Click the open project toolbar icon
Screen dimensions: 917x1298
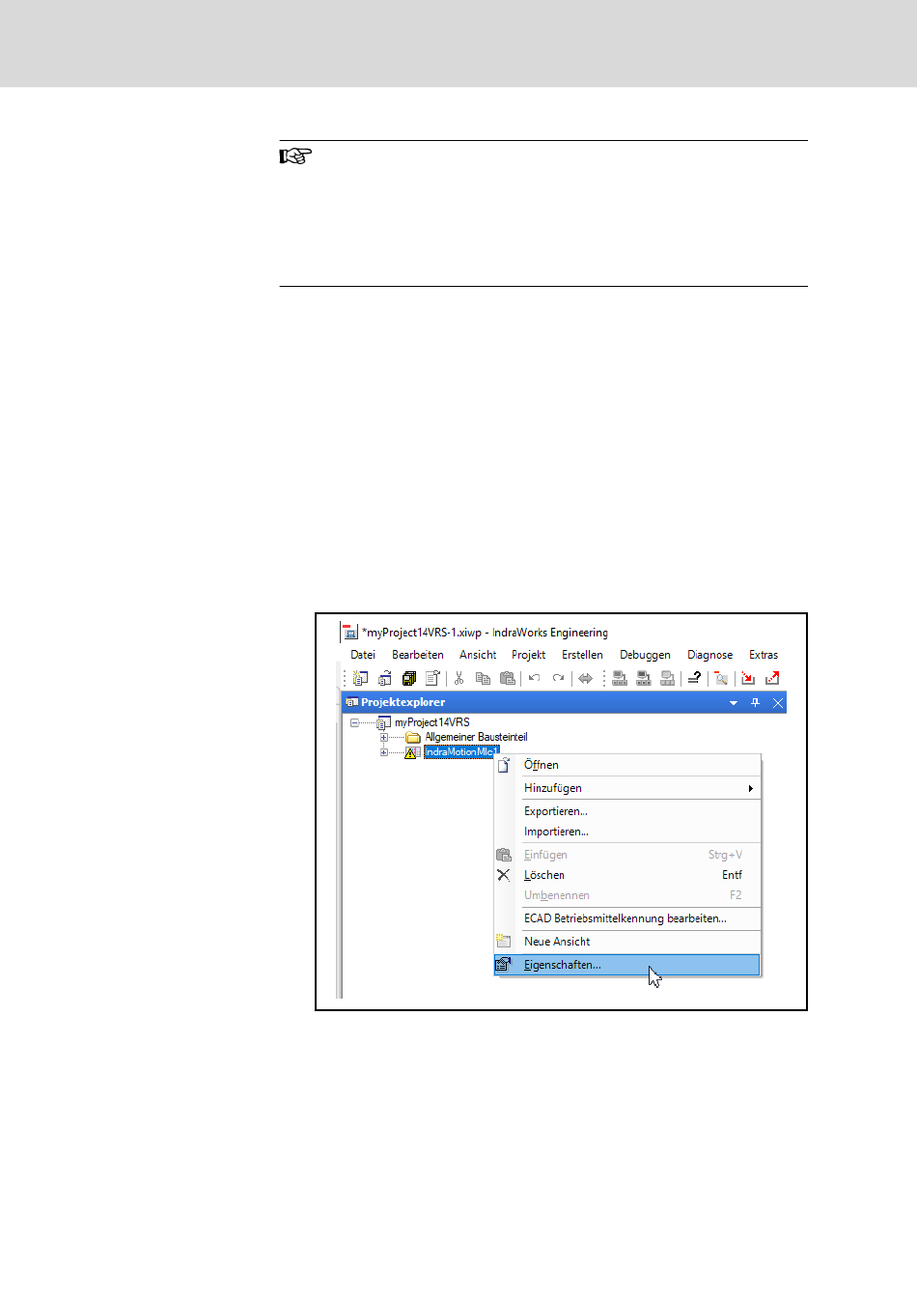(x=385, y=678)
